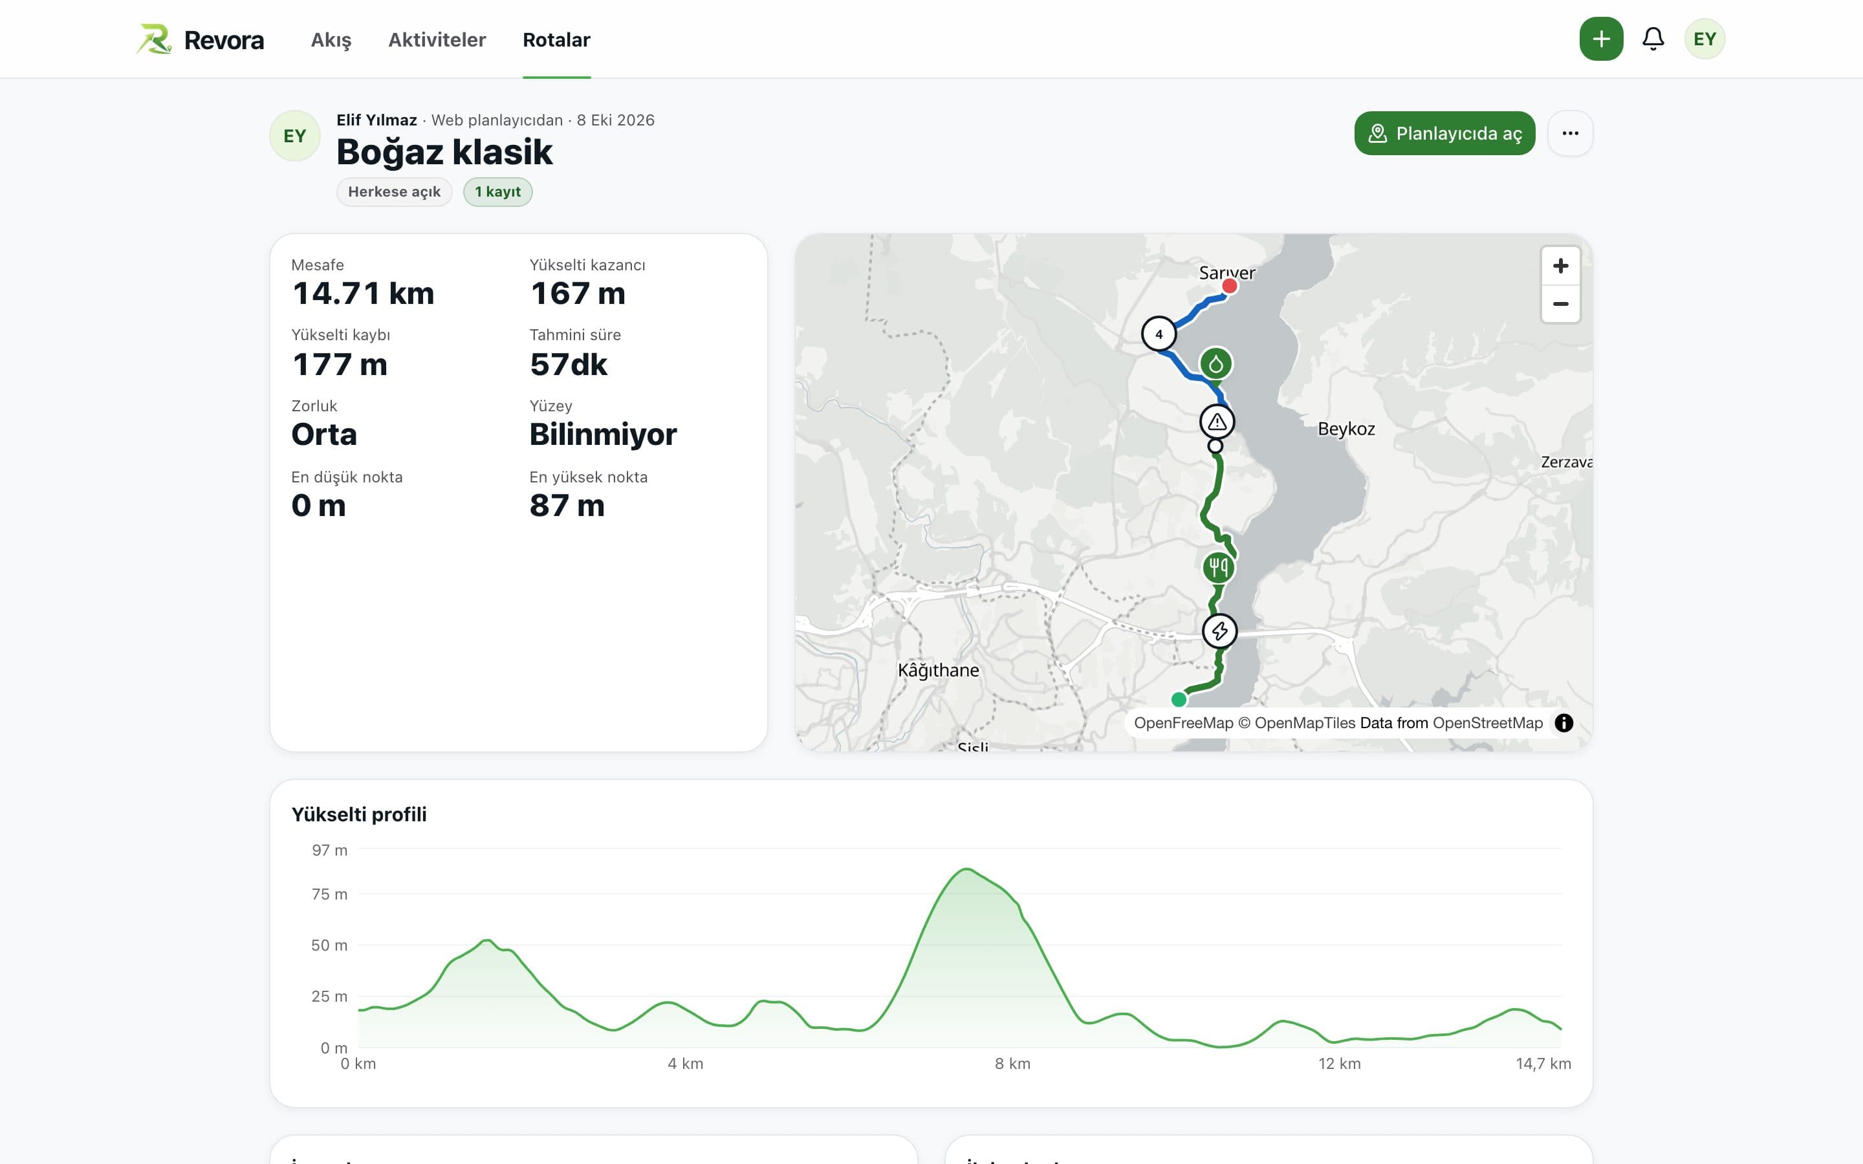Open the Akış tab
The height and width of the screenshot is (1164, 1863).
(x=331, y=39)
